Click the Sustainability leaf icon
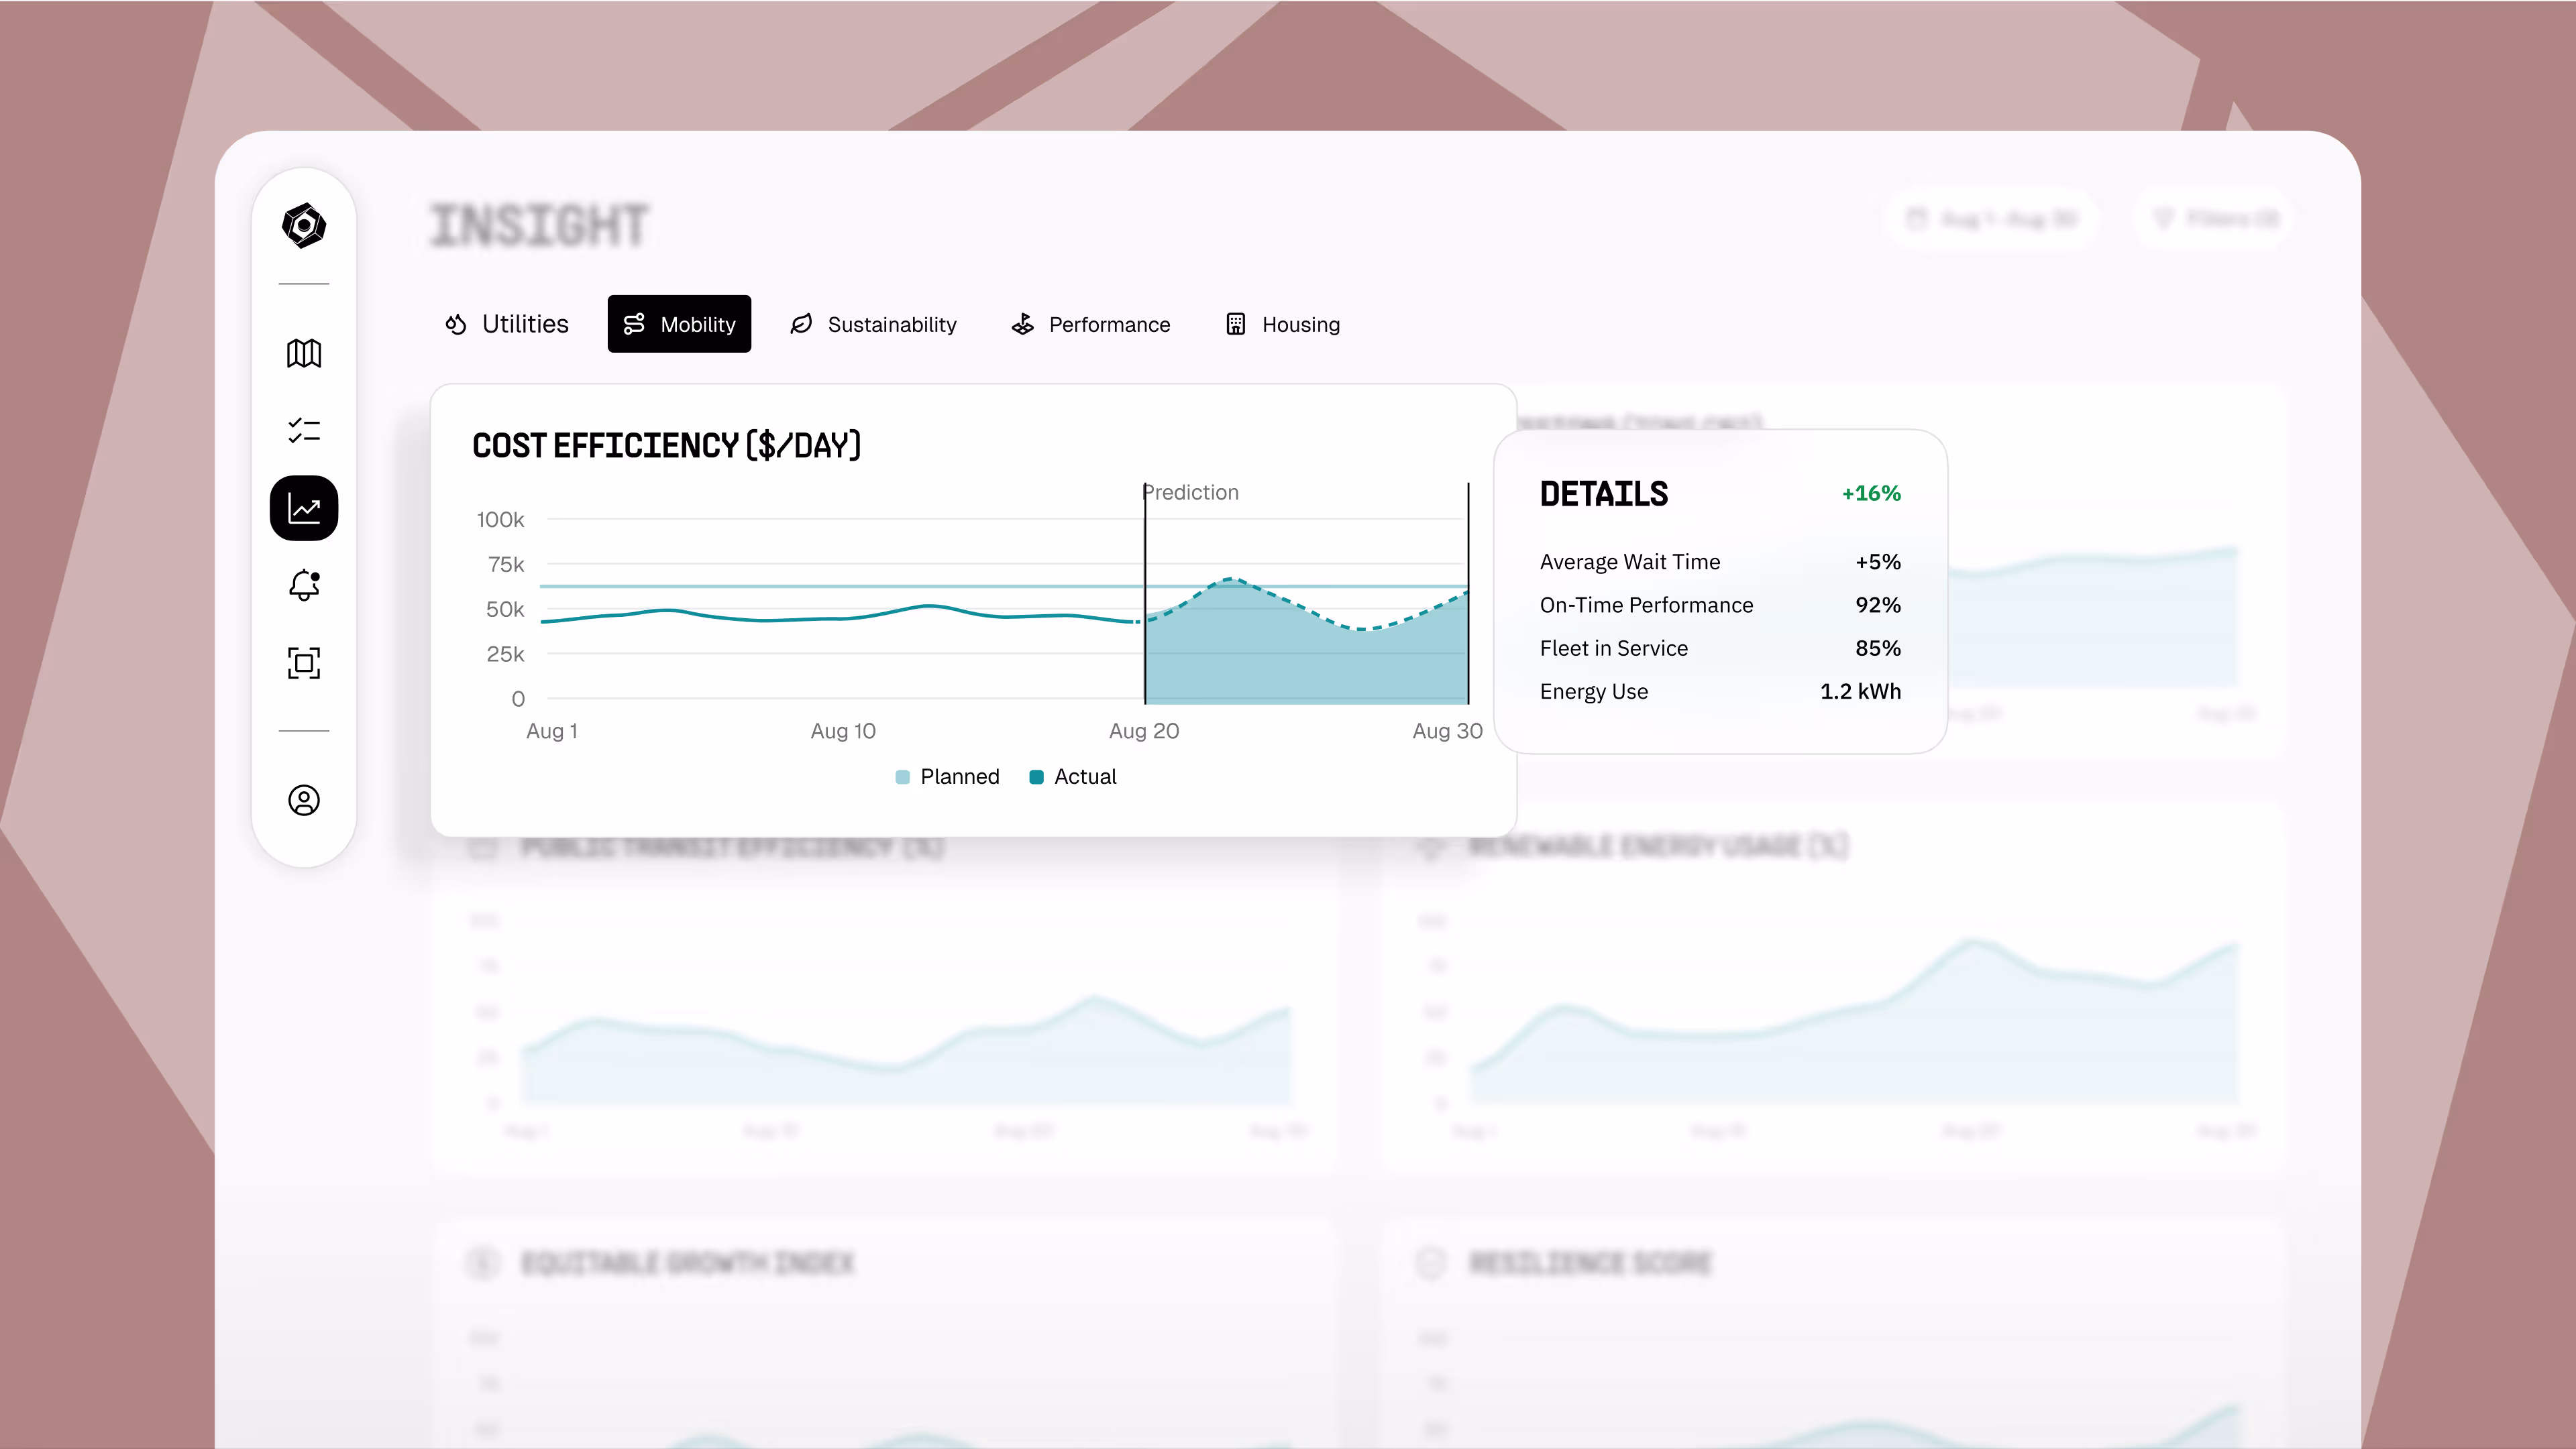2576x1449 pixels. pyautogui.click(x=801, y=324)
